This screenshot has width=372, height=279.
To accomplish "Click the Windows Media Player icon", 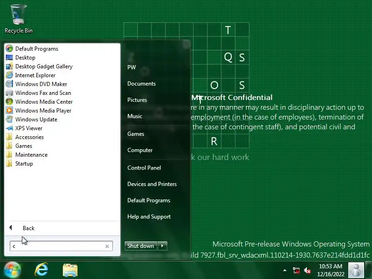I will coord(9,111).
